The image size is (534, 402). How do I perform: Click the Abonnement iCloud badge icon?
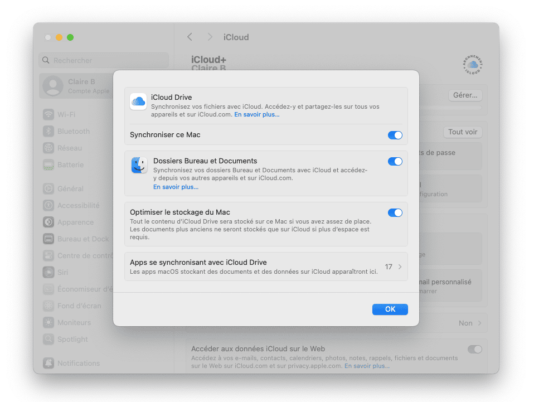pyautogui.click(x=472, y=65)
